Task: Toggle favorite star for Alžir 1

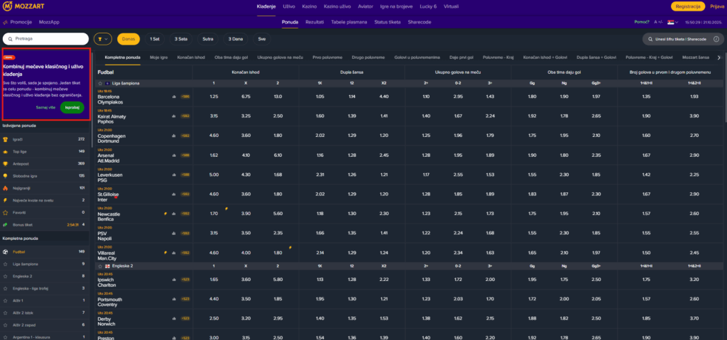Action: click(6, 300)
